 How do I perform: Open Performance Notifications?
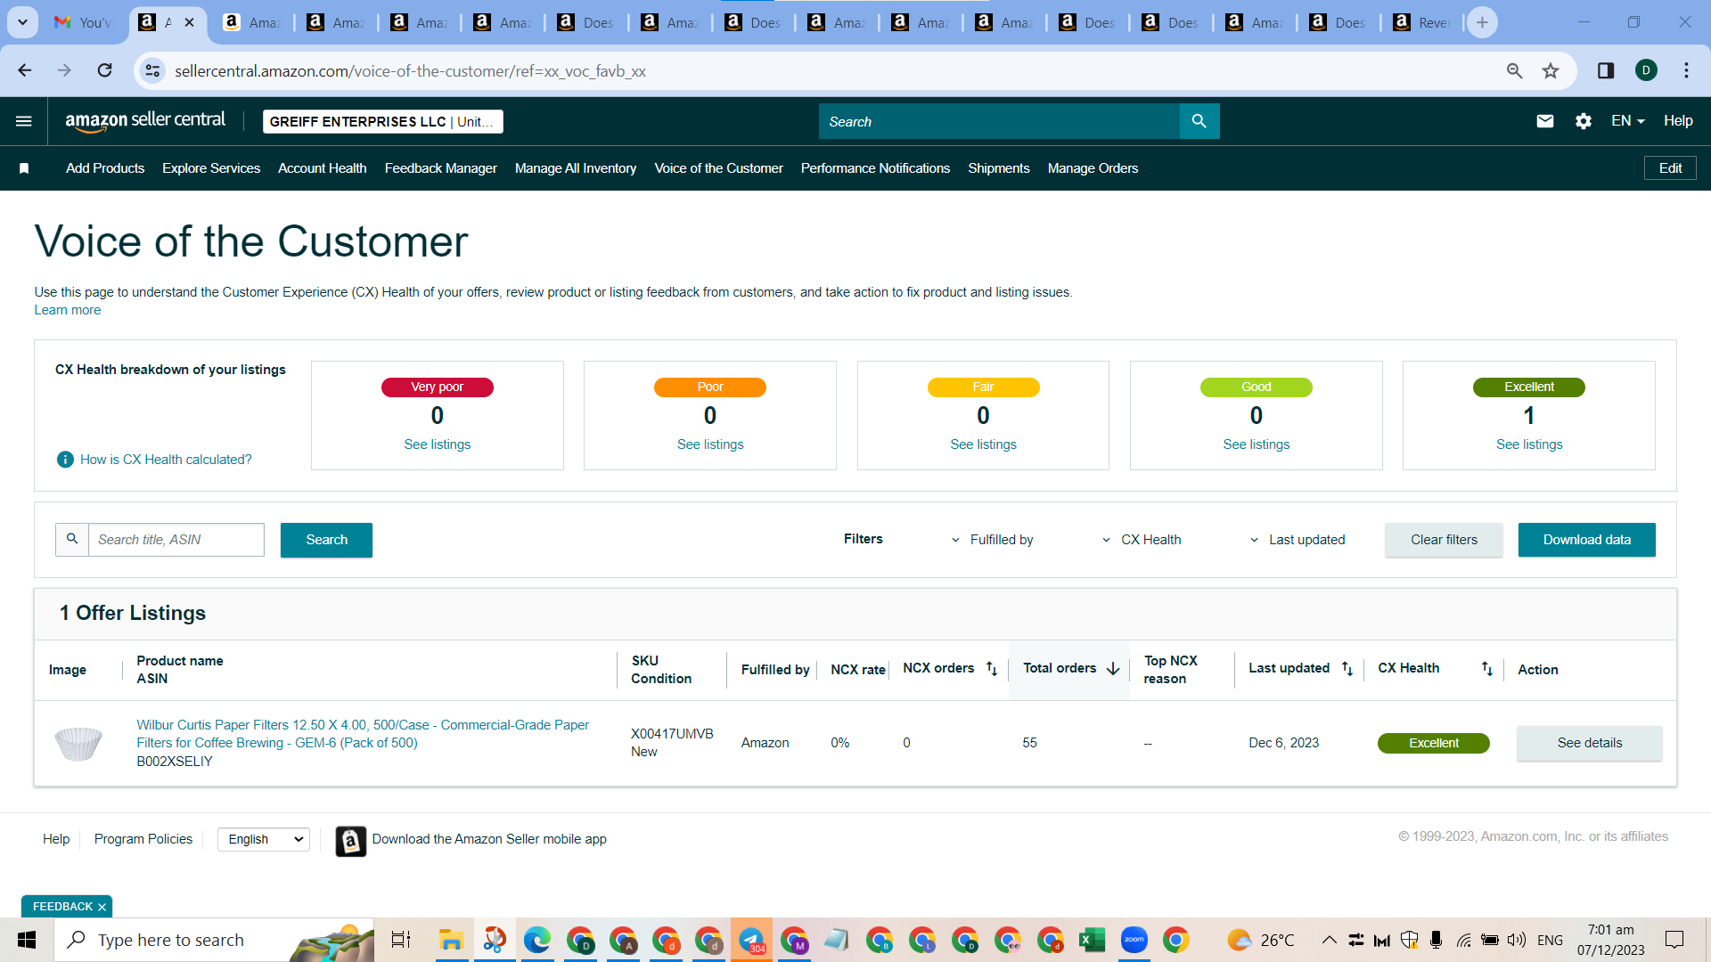coord(875,168)
